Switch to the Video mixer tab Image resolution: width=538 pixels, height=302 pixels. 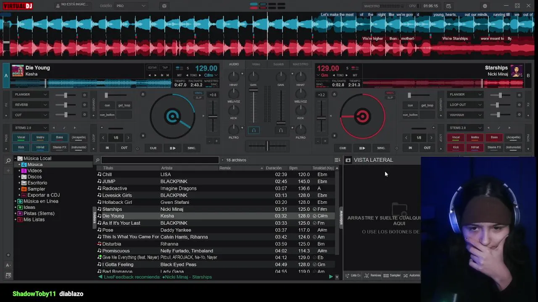[256, 64]
